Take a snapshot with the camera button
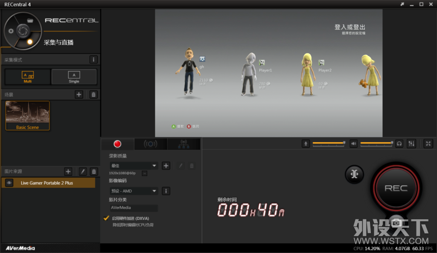The height and width of the screenshot is (253, 437). pyautogui.click(x=396, y=222)
